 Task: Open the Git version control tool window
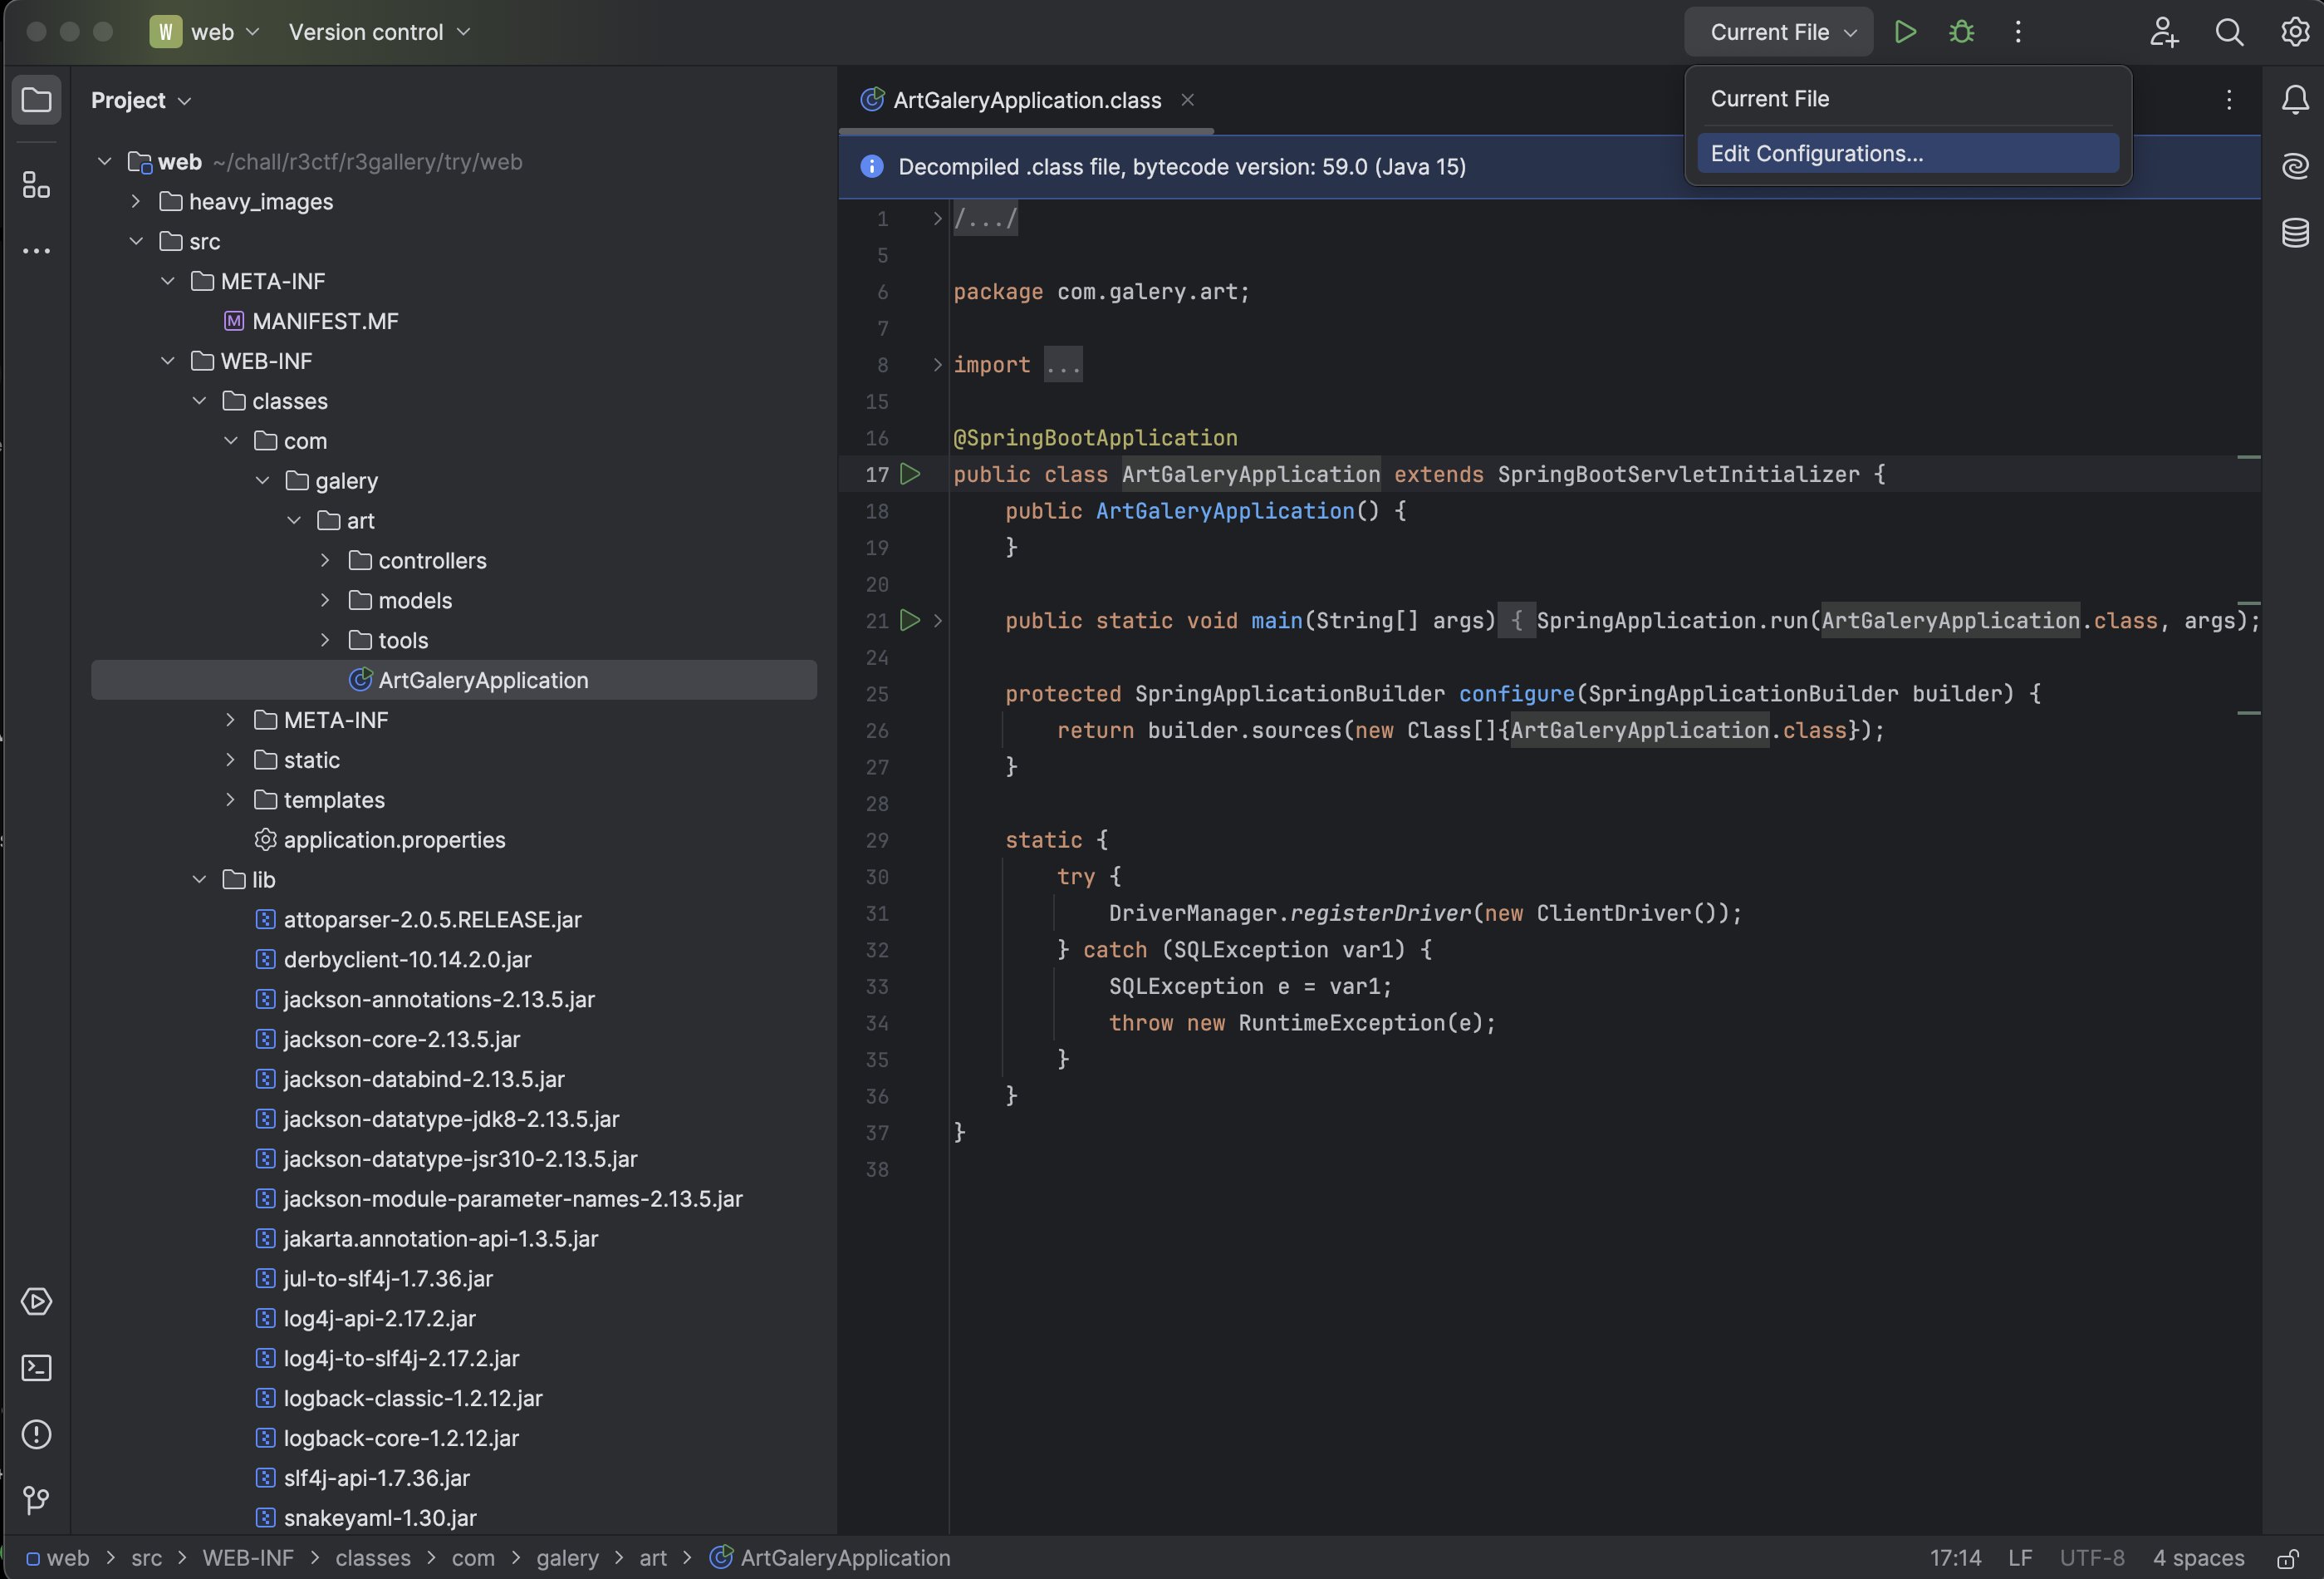tap(36, 1499)
